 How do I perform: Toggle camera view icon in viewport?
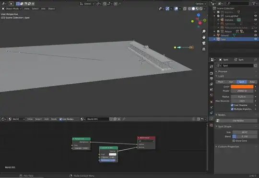click(x=204, y=43)
